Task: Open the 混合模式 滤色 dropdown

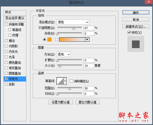Action: pyautogui.click(x=73, y=22)
